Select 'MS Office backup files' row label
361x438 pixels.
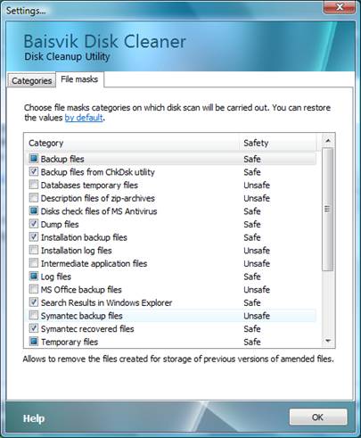(x=81, y=290)
